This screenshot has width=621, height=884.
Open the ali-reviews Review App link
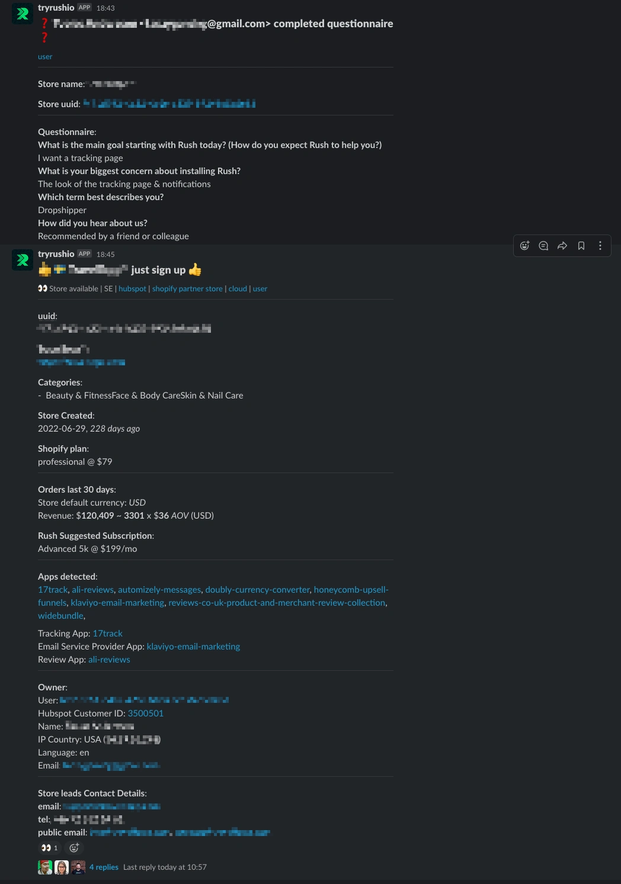coord(109,659)
